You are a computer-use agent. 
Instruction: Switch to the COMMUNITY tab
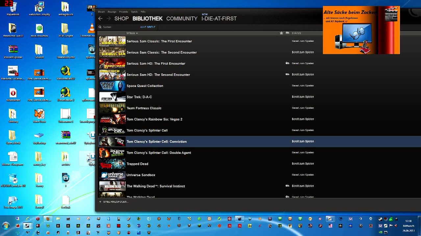[182, 19]
